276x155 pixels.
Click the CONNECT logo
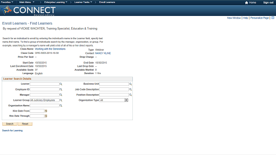pos(28,10)
